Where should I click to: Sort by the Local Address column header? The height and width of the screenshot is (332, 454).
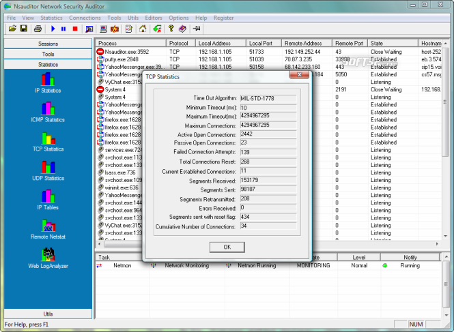click(x=221, y=43)
